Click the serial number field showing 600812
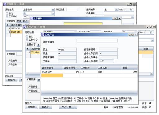The height and width of the screenshot is (115, 159). tap(144, 33)
